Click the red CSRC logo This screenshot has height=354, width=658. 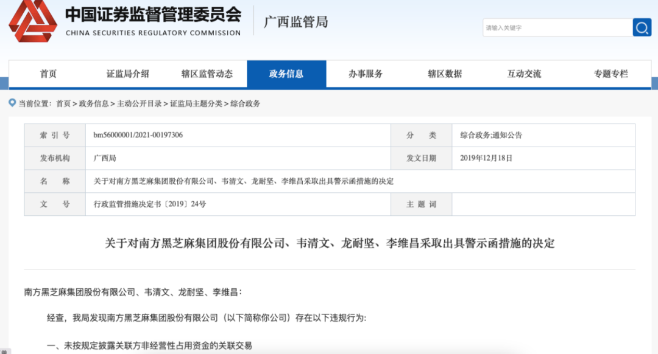tap(33, 20)
